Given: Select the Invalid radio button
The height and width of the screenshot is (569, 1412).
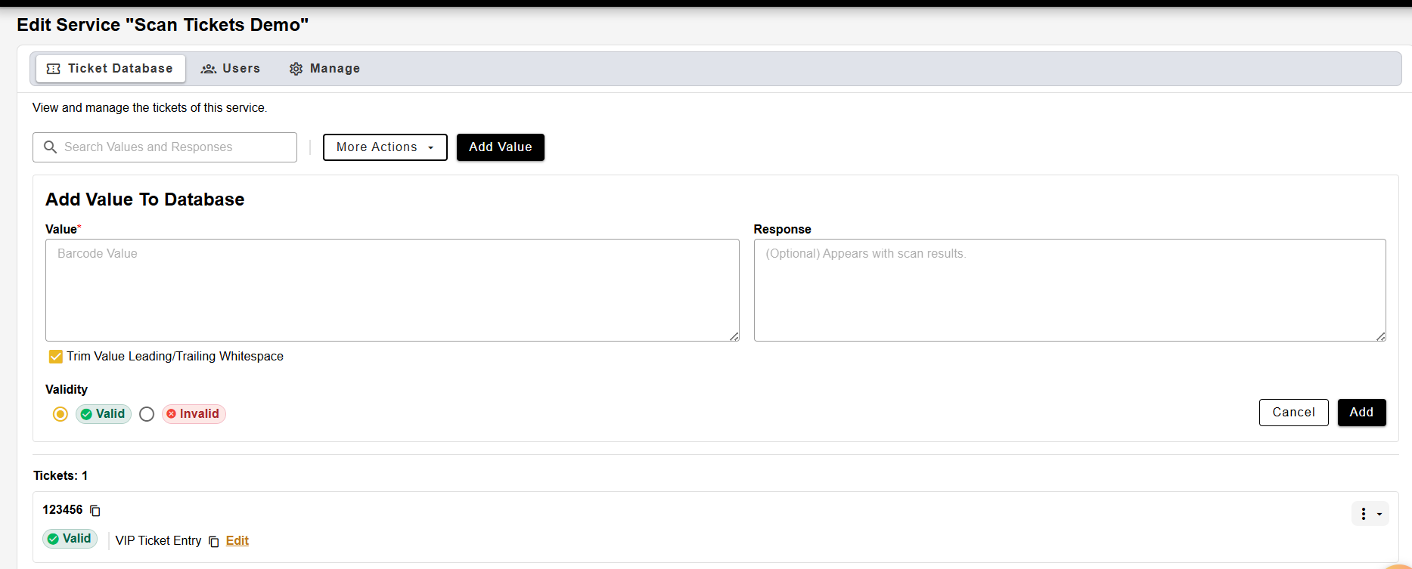Looking at the screenshot, I should [147, 414].
